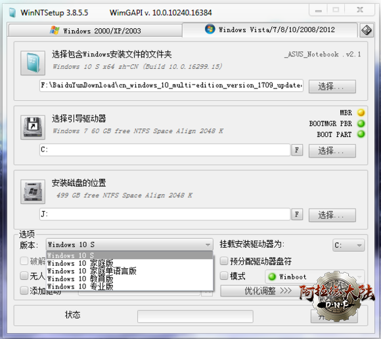
Task: Select Windows 10 家庭单语言版 edition
Action: [x=129, y=271]
